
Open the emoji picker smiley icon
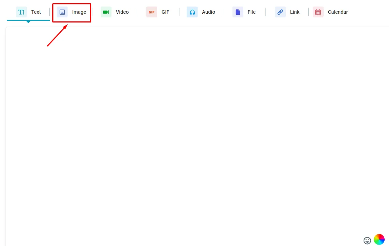[x=367, y=241]
